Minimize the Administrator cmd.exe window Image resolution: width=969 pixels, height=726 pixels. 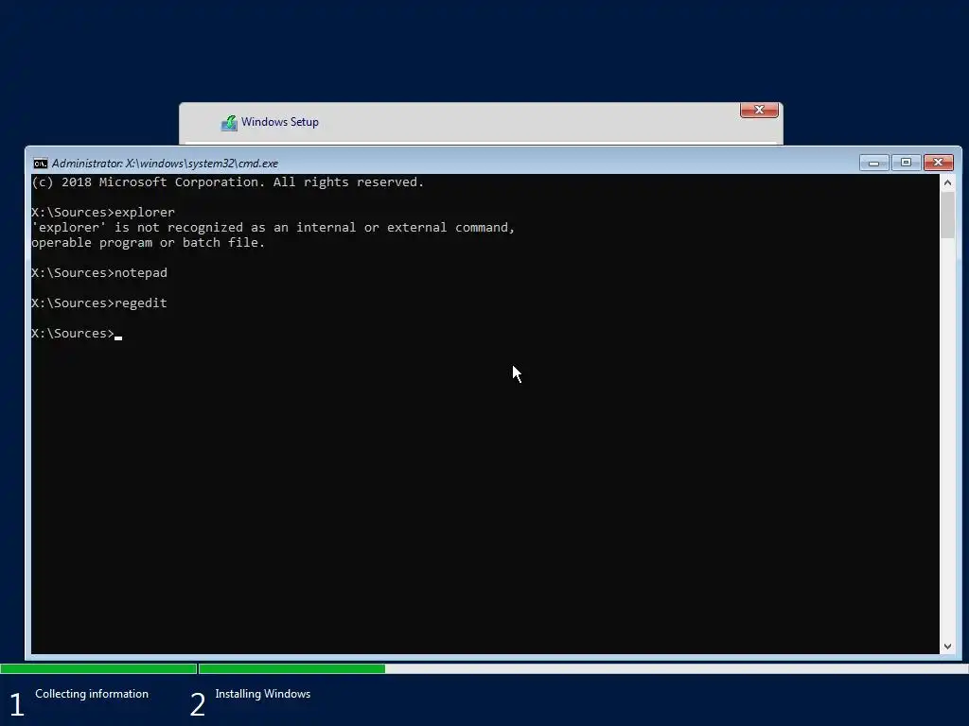point(873,163)
